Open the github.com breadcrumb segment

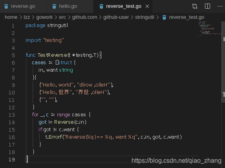pos(84,17)
